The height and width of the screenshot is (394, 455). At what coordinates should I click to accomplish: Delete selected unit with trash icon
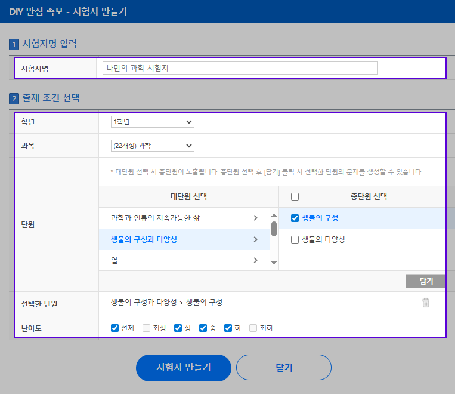point(426,303)
